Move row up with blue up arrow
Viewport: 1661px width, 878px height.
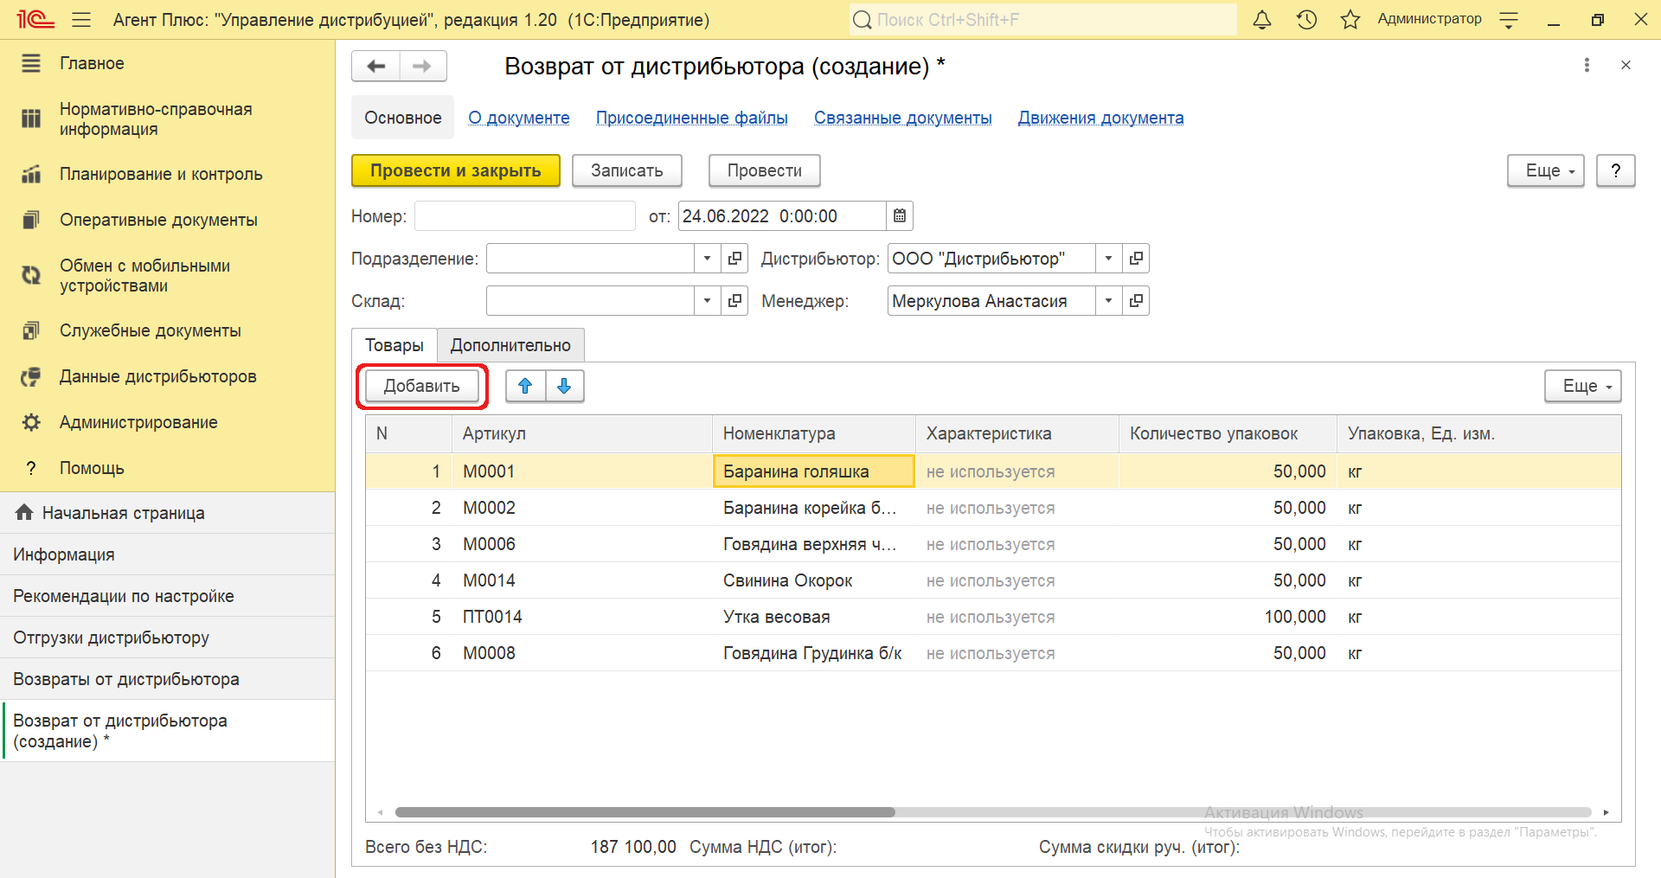point(525,386)
